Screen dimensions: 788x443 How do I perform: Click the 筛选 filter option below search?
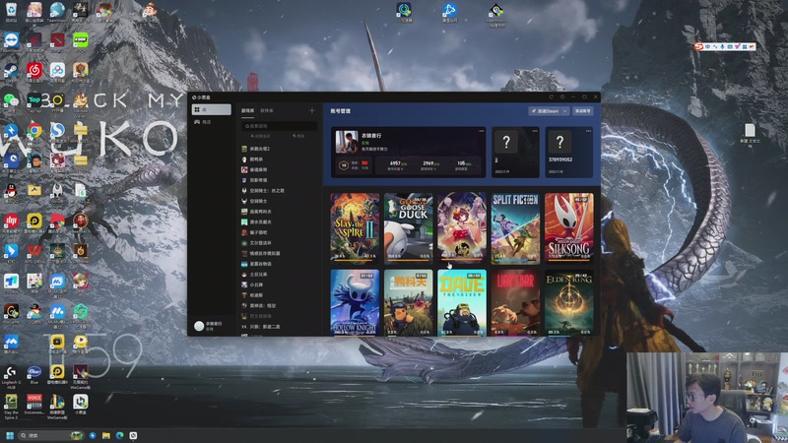tap(298, 136)
